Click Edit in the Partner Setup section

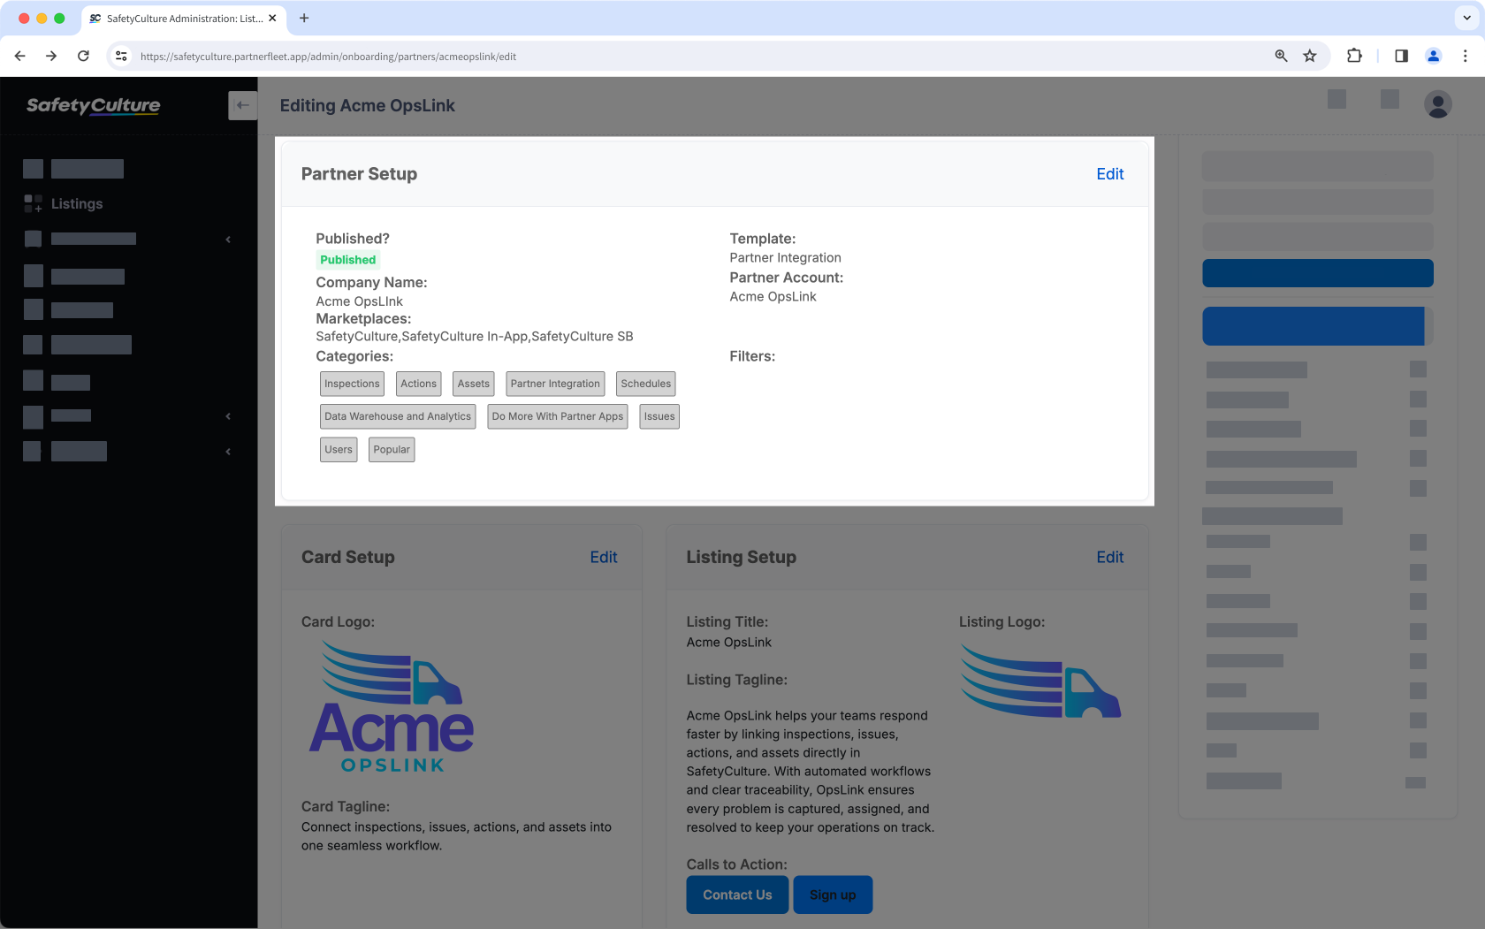point(1110,174)
